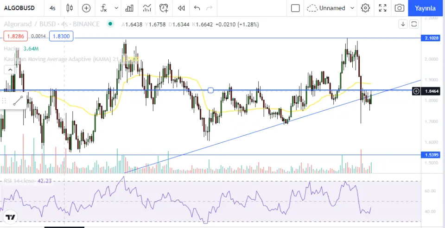
Task: Open the financials bar chart icon
Action: tap(130, 8)
